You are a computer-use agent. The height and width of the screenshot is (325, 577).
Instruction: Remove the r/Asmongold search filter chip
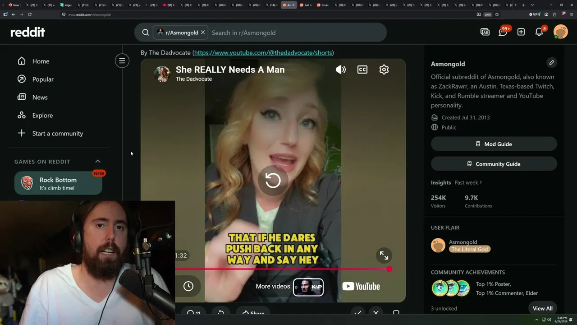tap(203, 32)
